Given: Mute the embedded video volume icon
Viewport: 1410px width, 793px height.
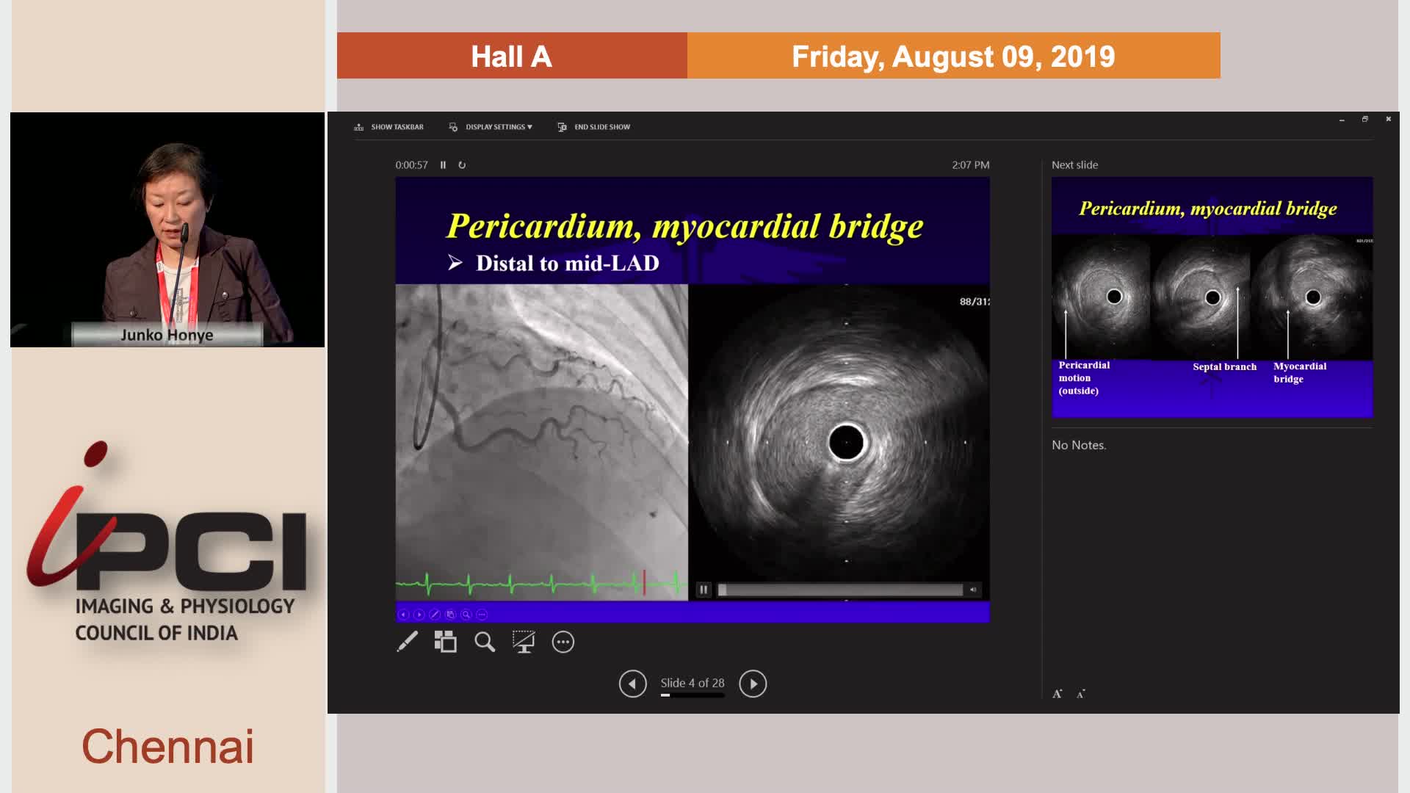Looking at the screenshot, I should pyautogui.click(x=973, y=590).
